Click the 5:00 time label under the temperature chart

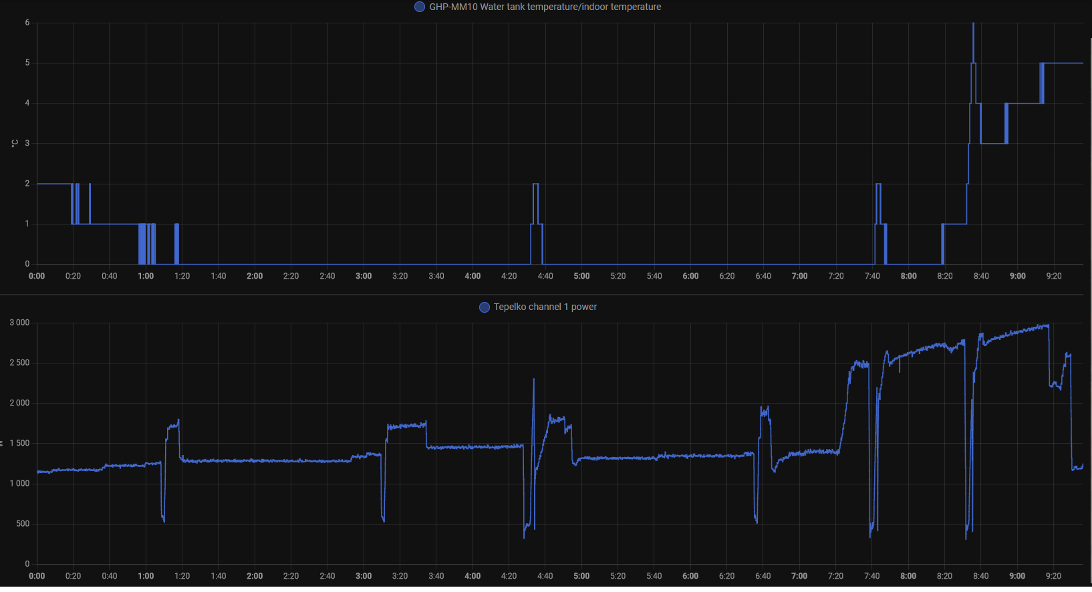click(x=581, y=276)
